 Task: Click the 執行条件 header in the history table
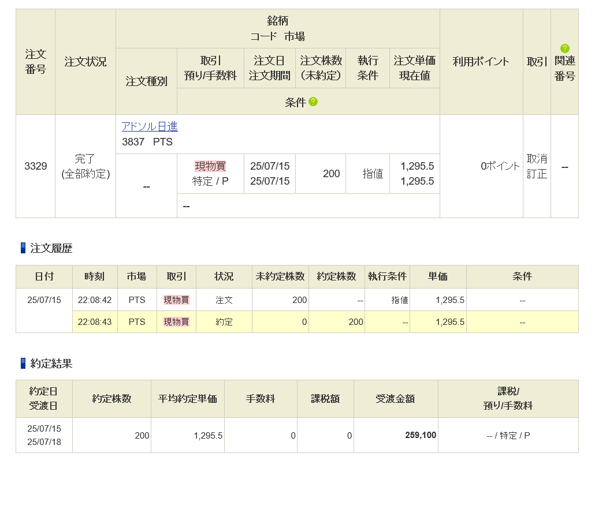point(387,276)
